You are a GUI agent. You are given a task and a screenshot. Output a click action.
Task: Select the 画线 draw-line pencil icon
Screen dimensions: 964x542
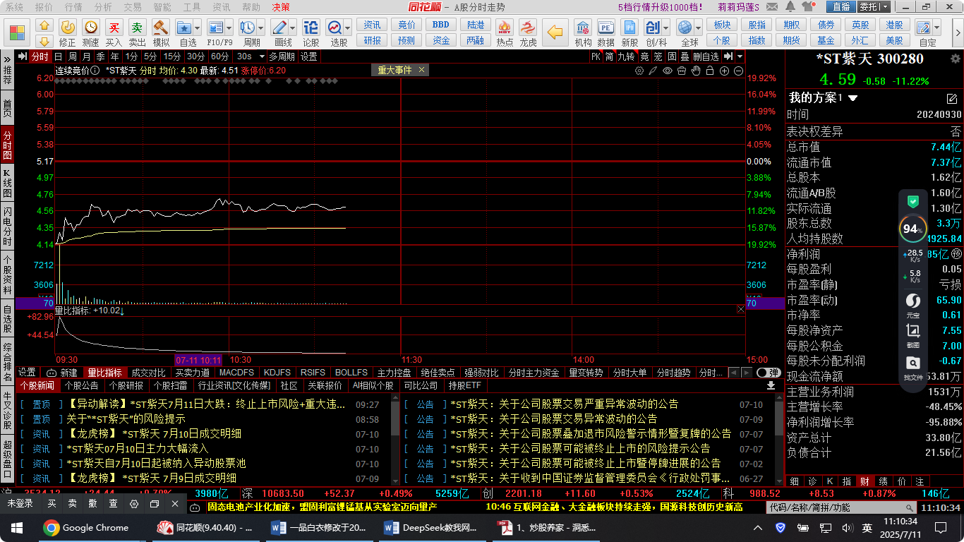(279, 28)
